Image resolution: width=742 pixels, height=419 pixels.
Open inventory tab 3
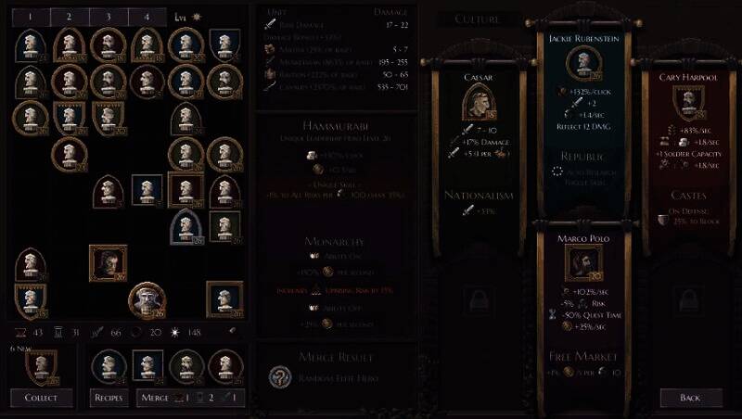pos(109,17)
